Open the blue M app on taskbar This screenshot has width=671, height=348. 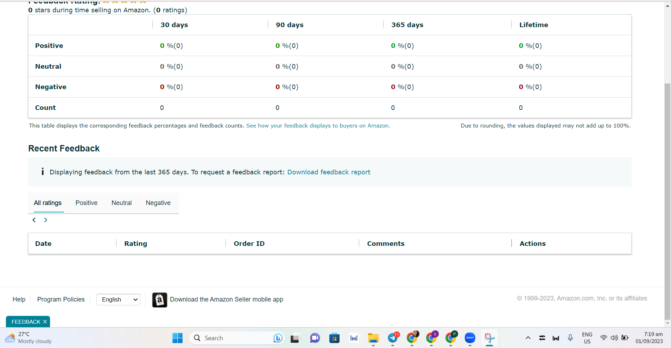tap(354, 338)
